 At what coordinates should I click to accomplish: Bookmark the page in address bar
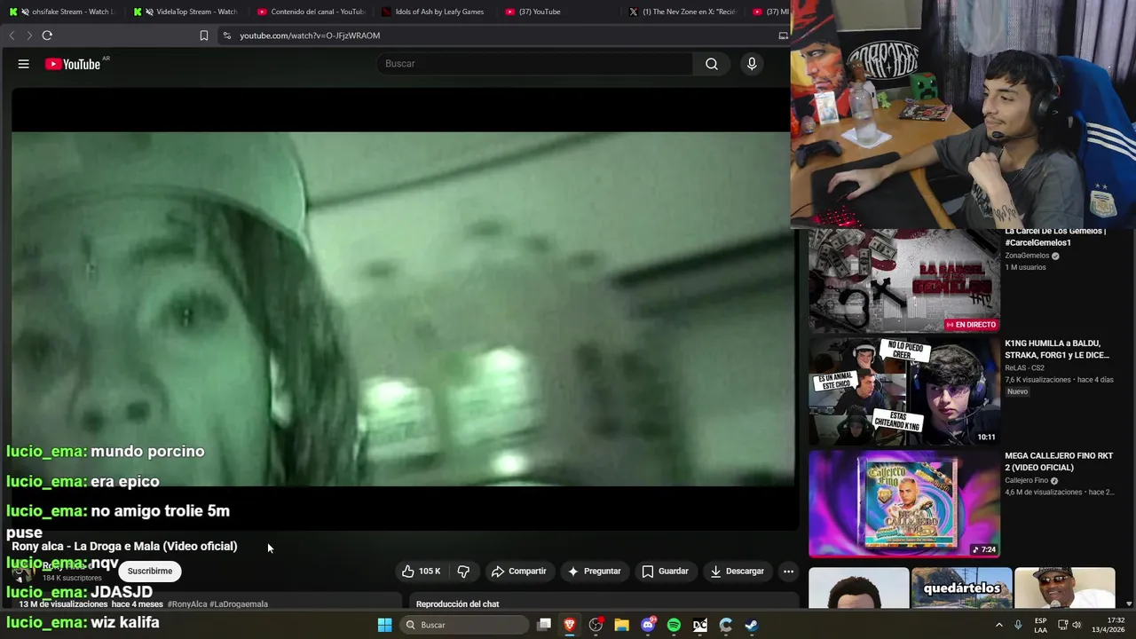[x=204, y=35]
